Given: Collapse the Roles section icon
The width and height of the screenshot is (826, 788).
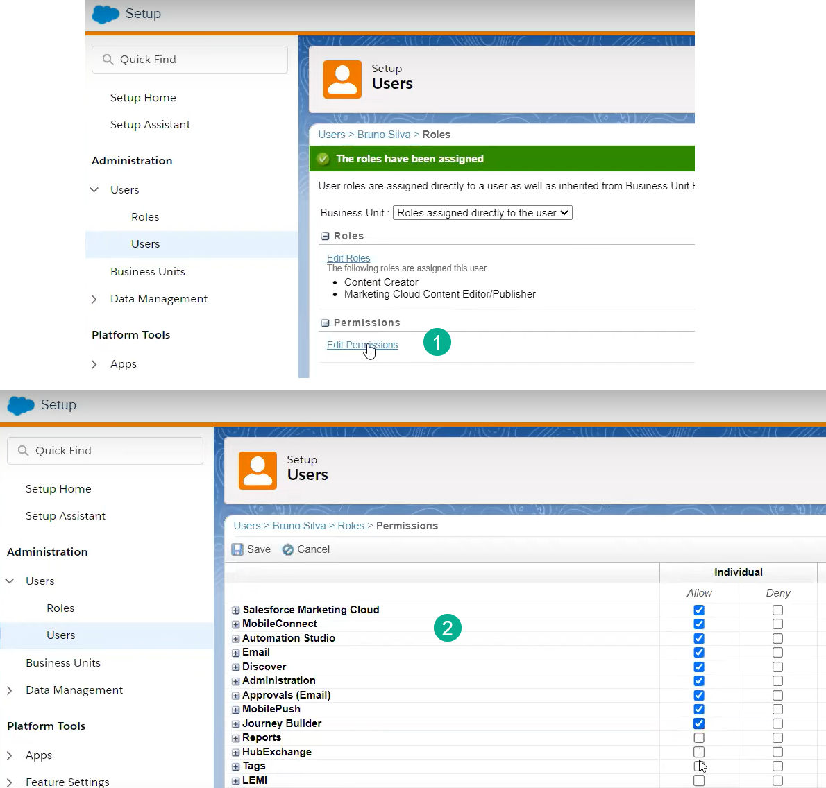Looking at the screenshot, I should pos(325,236).
